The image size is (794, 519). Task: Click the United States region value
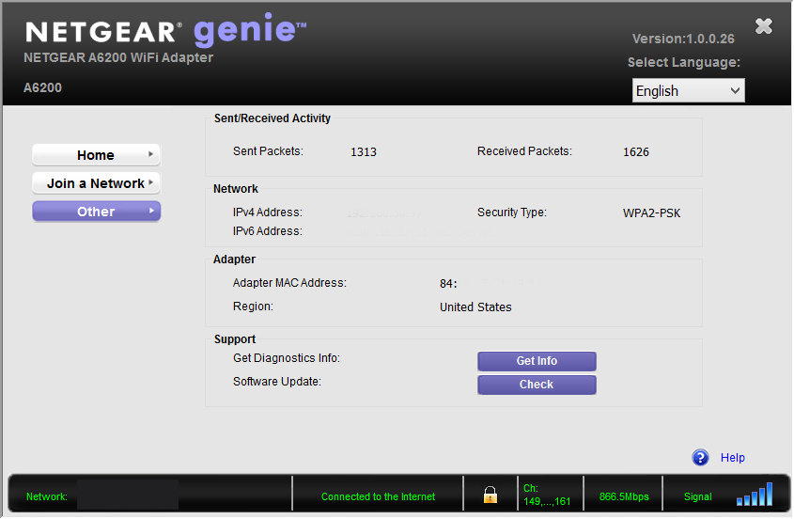pos(475,307)
